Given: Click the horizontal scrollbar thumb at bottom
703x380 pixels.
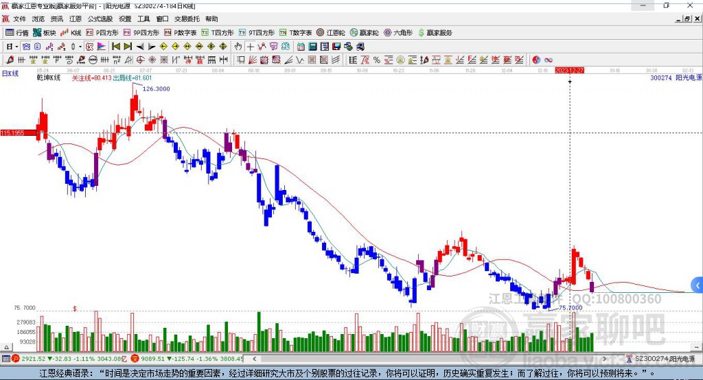Looking at the screenshot, I should pyautogui.click(x=429, y=359).
